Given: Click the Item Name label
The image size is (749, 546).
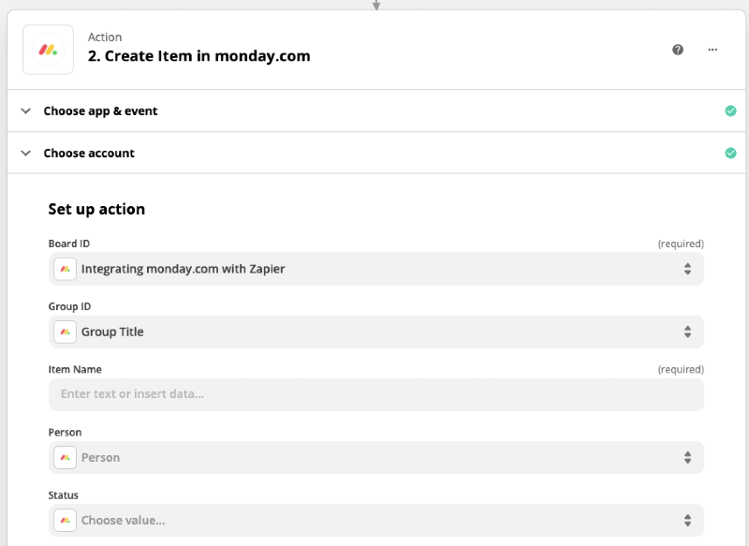Looking at the screenshot, I should click(75, 369).
